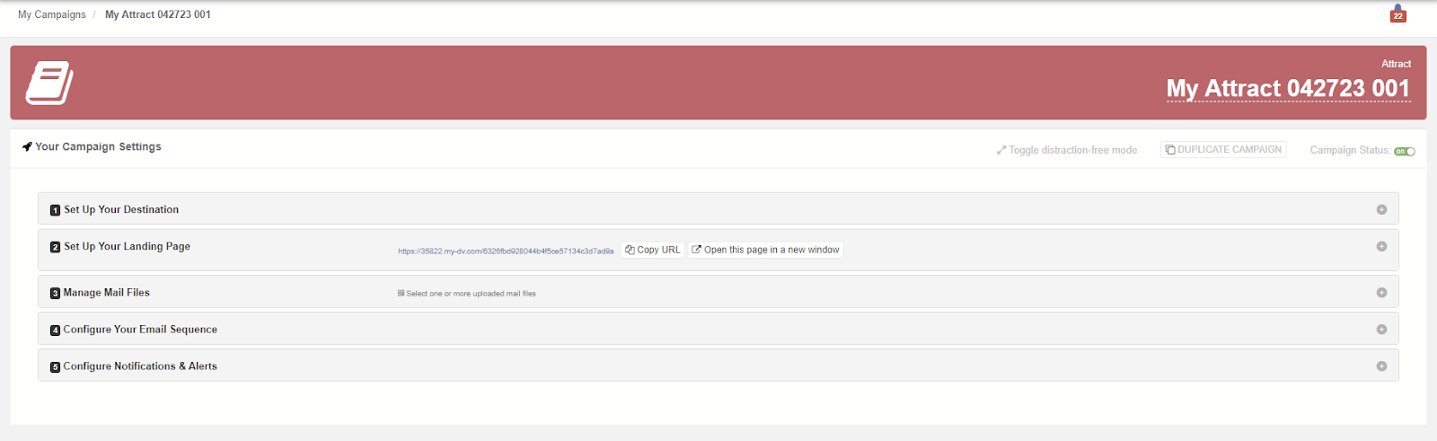This screenshot has height=441, width=1437.
Task: Click the DUPLICATE CAMPAIGN button
Action: click(x=1223, y=150)
